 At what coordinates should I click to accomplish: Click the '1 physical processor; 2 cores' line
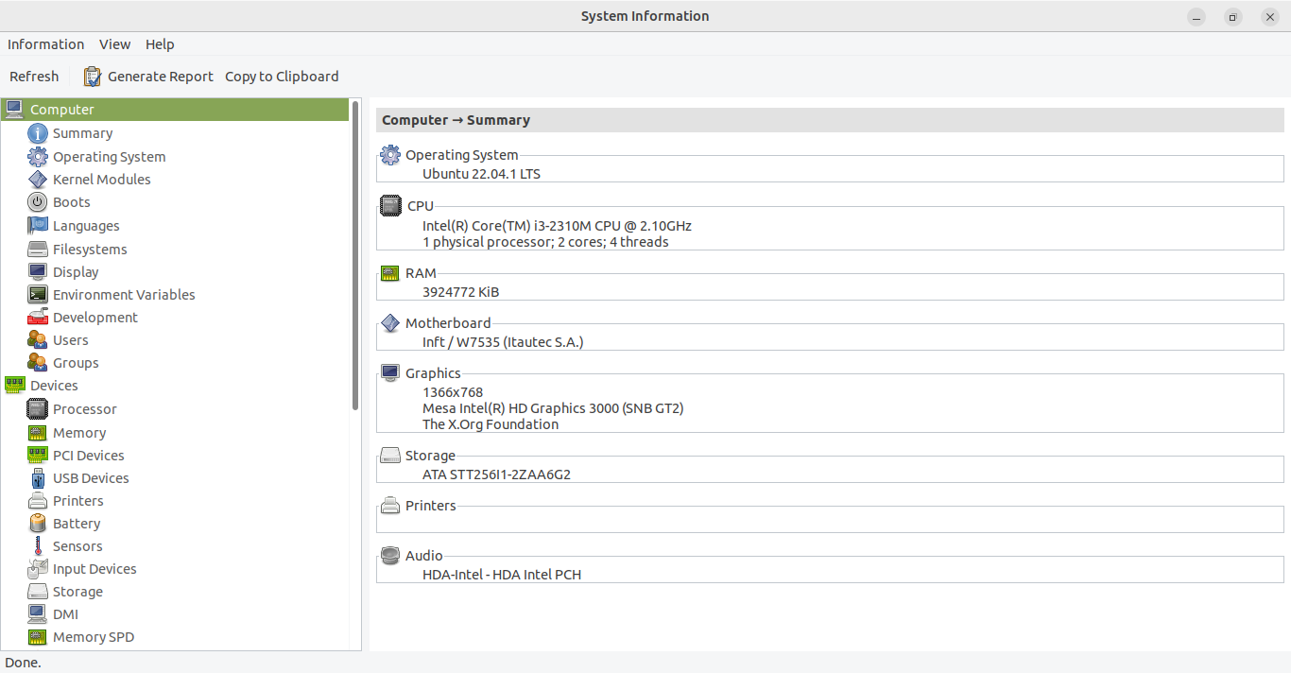click(x=545, y=242)
